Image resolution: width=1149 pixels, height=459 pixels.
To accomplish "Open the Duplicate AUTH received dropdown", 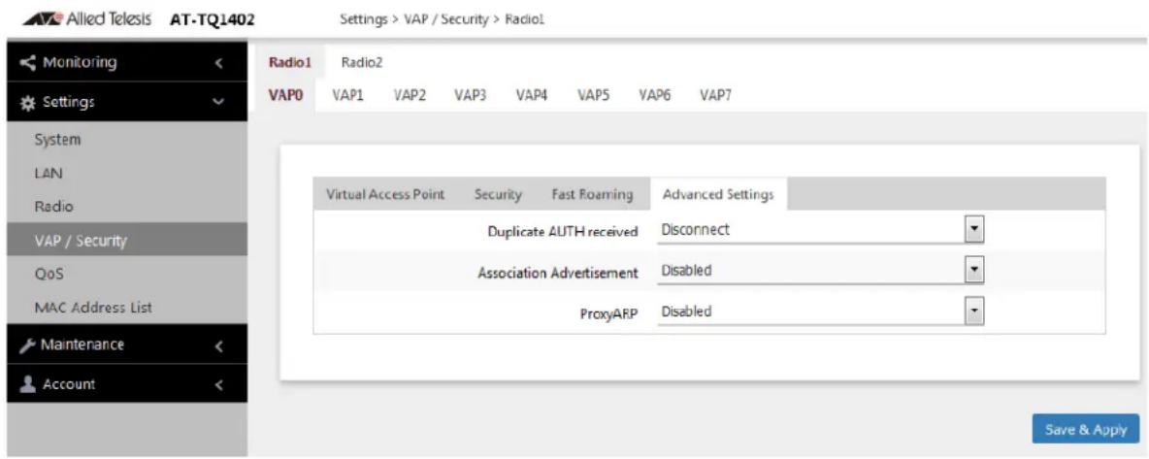I will coord(819,231).
